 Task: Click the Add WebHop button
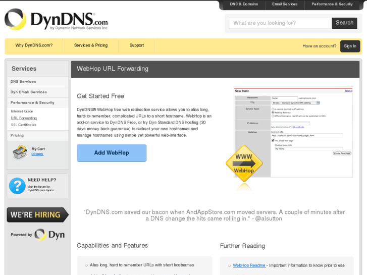point(112,153)
